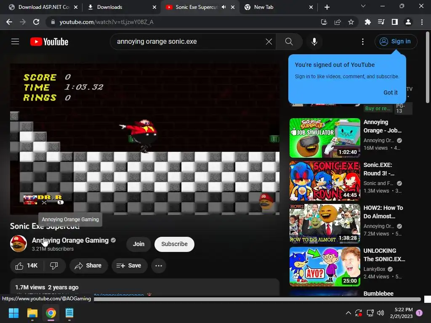This screenshot has width=431, height=323.
Task: Click HOW2: How To Do Almost title
Action: tap(383, 212)
